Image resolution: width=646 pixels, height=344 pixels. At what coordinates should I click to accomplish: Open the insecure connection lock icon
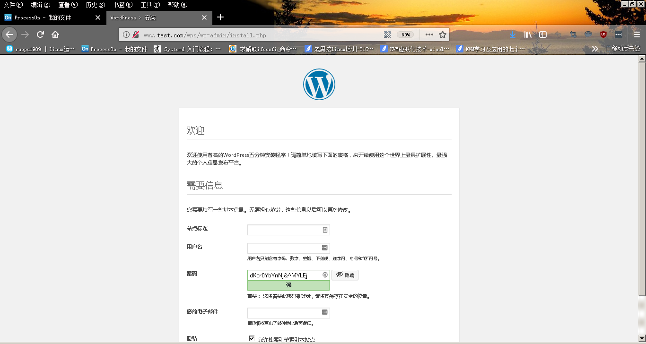(x=136, y=34)
